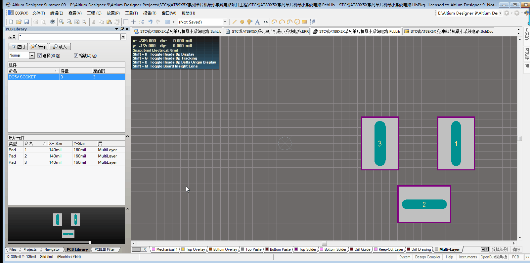Open the (Not Saved) selection dropdown

[225, 22]
